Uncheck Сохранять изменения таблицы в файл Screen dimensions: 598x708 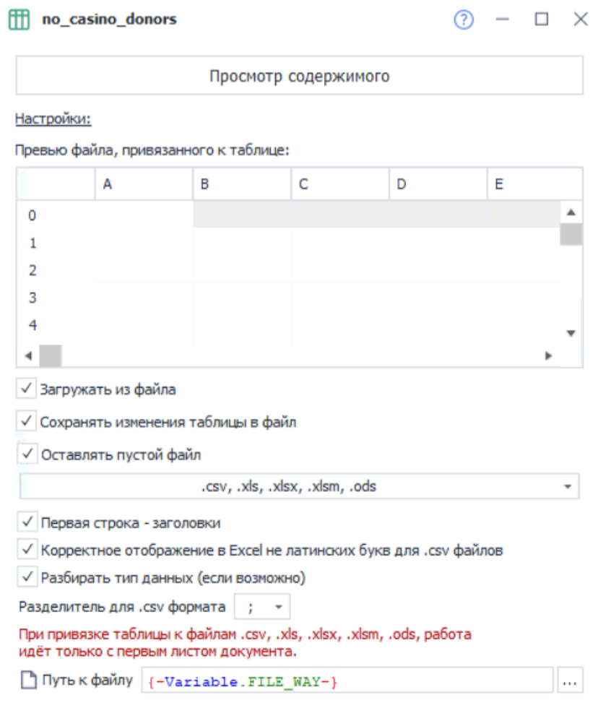coord(27,421)
